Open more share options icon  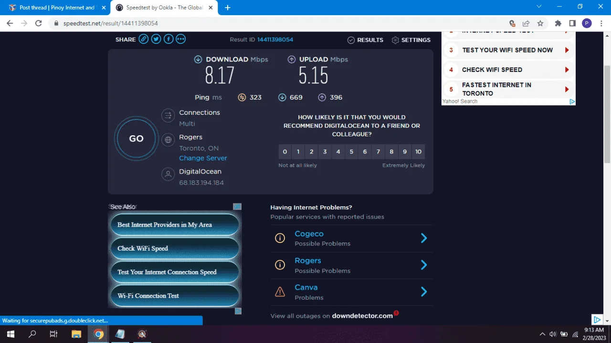coord(180,40)
